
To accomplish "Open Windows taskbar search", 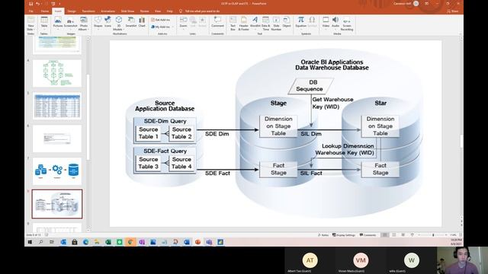I will 40,242.
